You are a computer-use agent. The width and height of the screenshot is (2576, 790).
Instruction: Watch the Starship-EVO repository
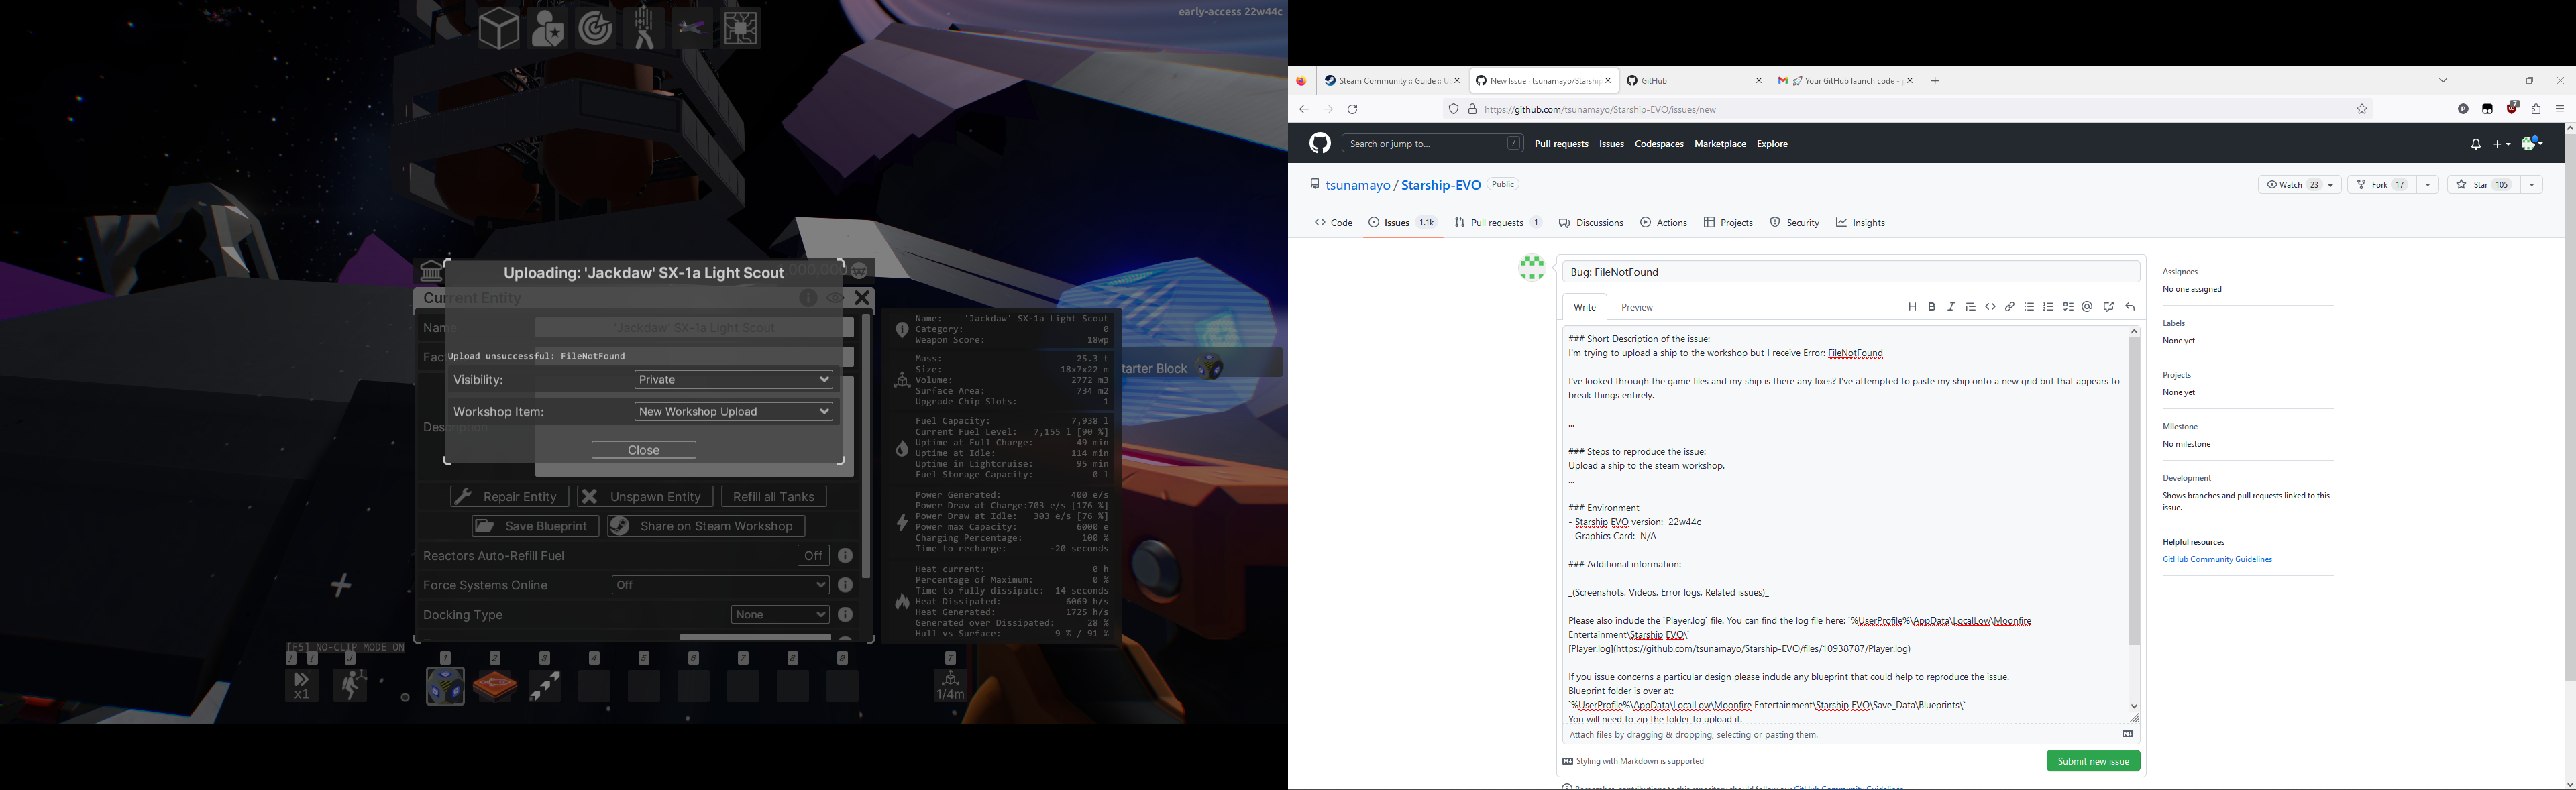(2290, 184)
